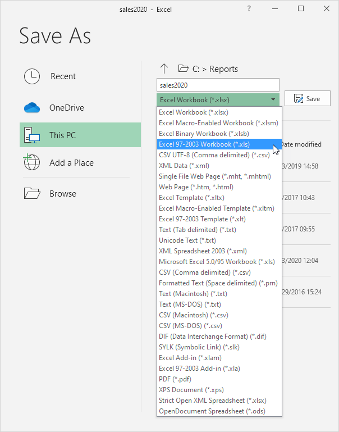Viewport: 339px width, 432px height.
Task: Click the Add a Place globe icon
Action: (x=32, y=163)
